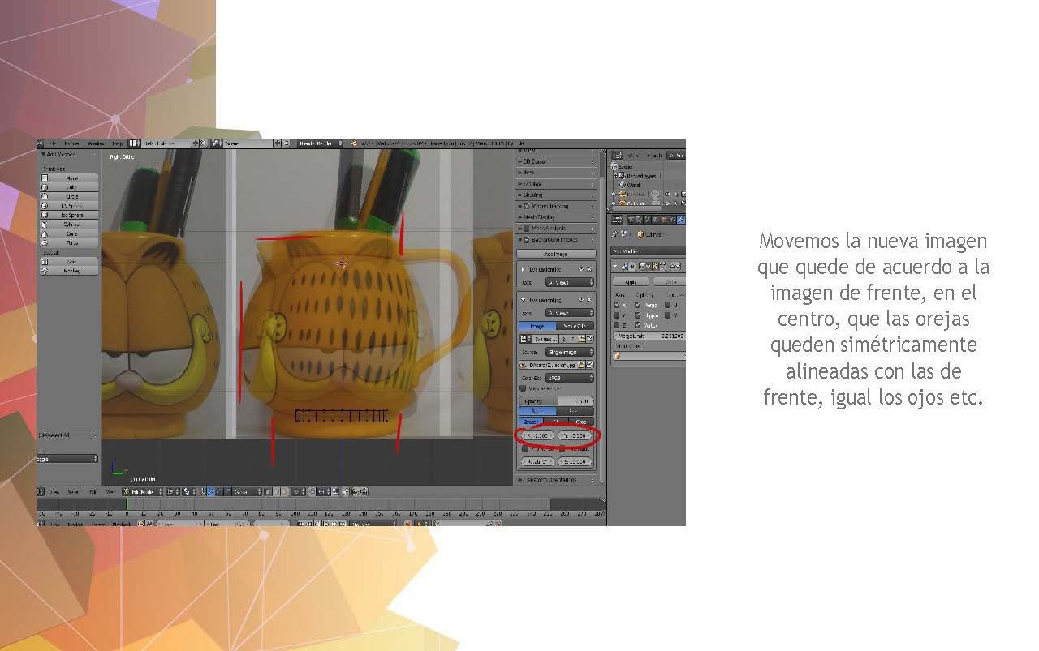Add a Cube mesh primitive
The height and width of the screenshot is (651, 1039).
70,187
